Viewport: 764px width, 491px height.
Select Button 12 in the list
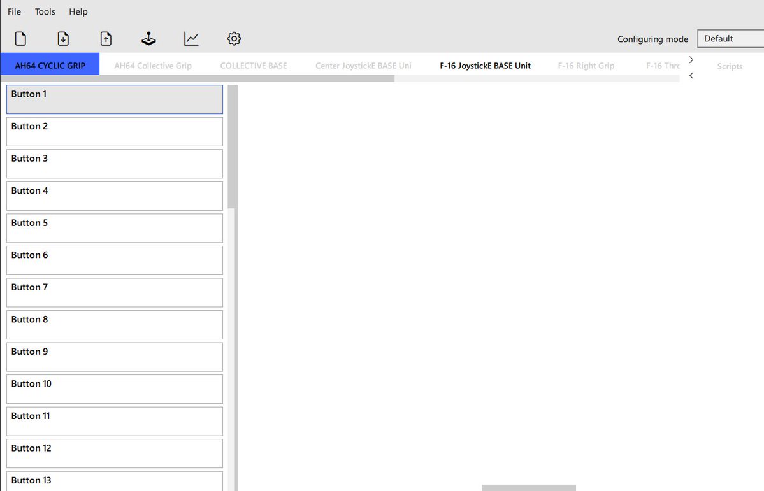click(115, 453)
